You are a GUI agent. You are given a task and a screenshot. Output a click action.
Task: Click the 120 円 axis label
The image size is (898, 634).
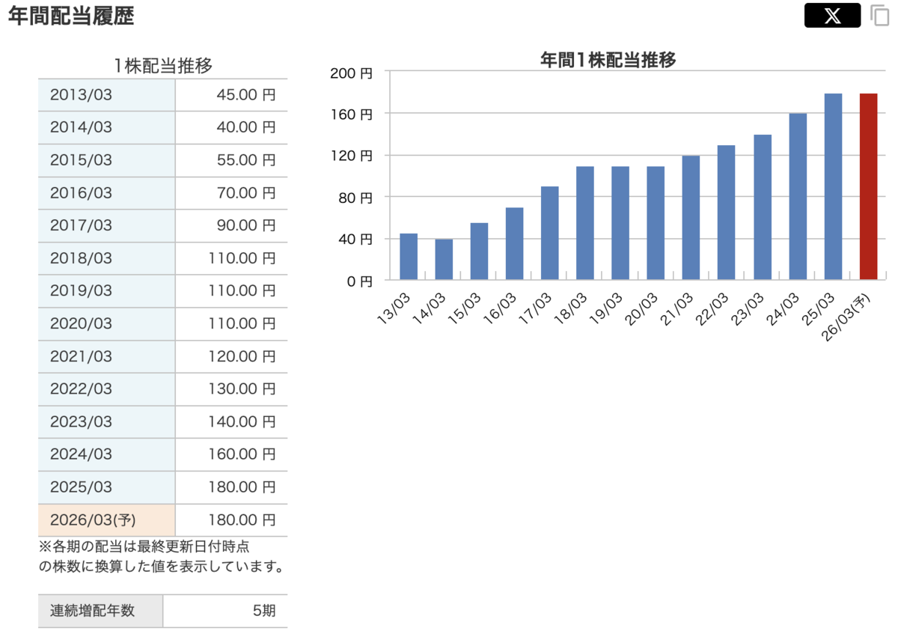[x=351, y=156]
